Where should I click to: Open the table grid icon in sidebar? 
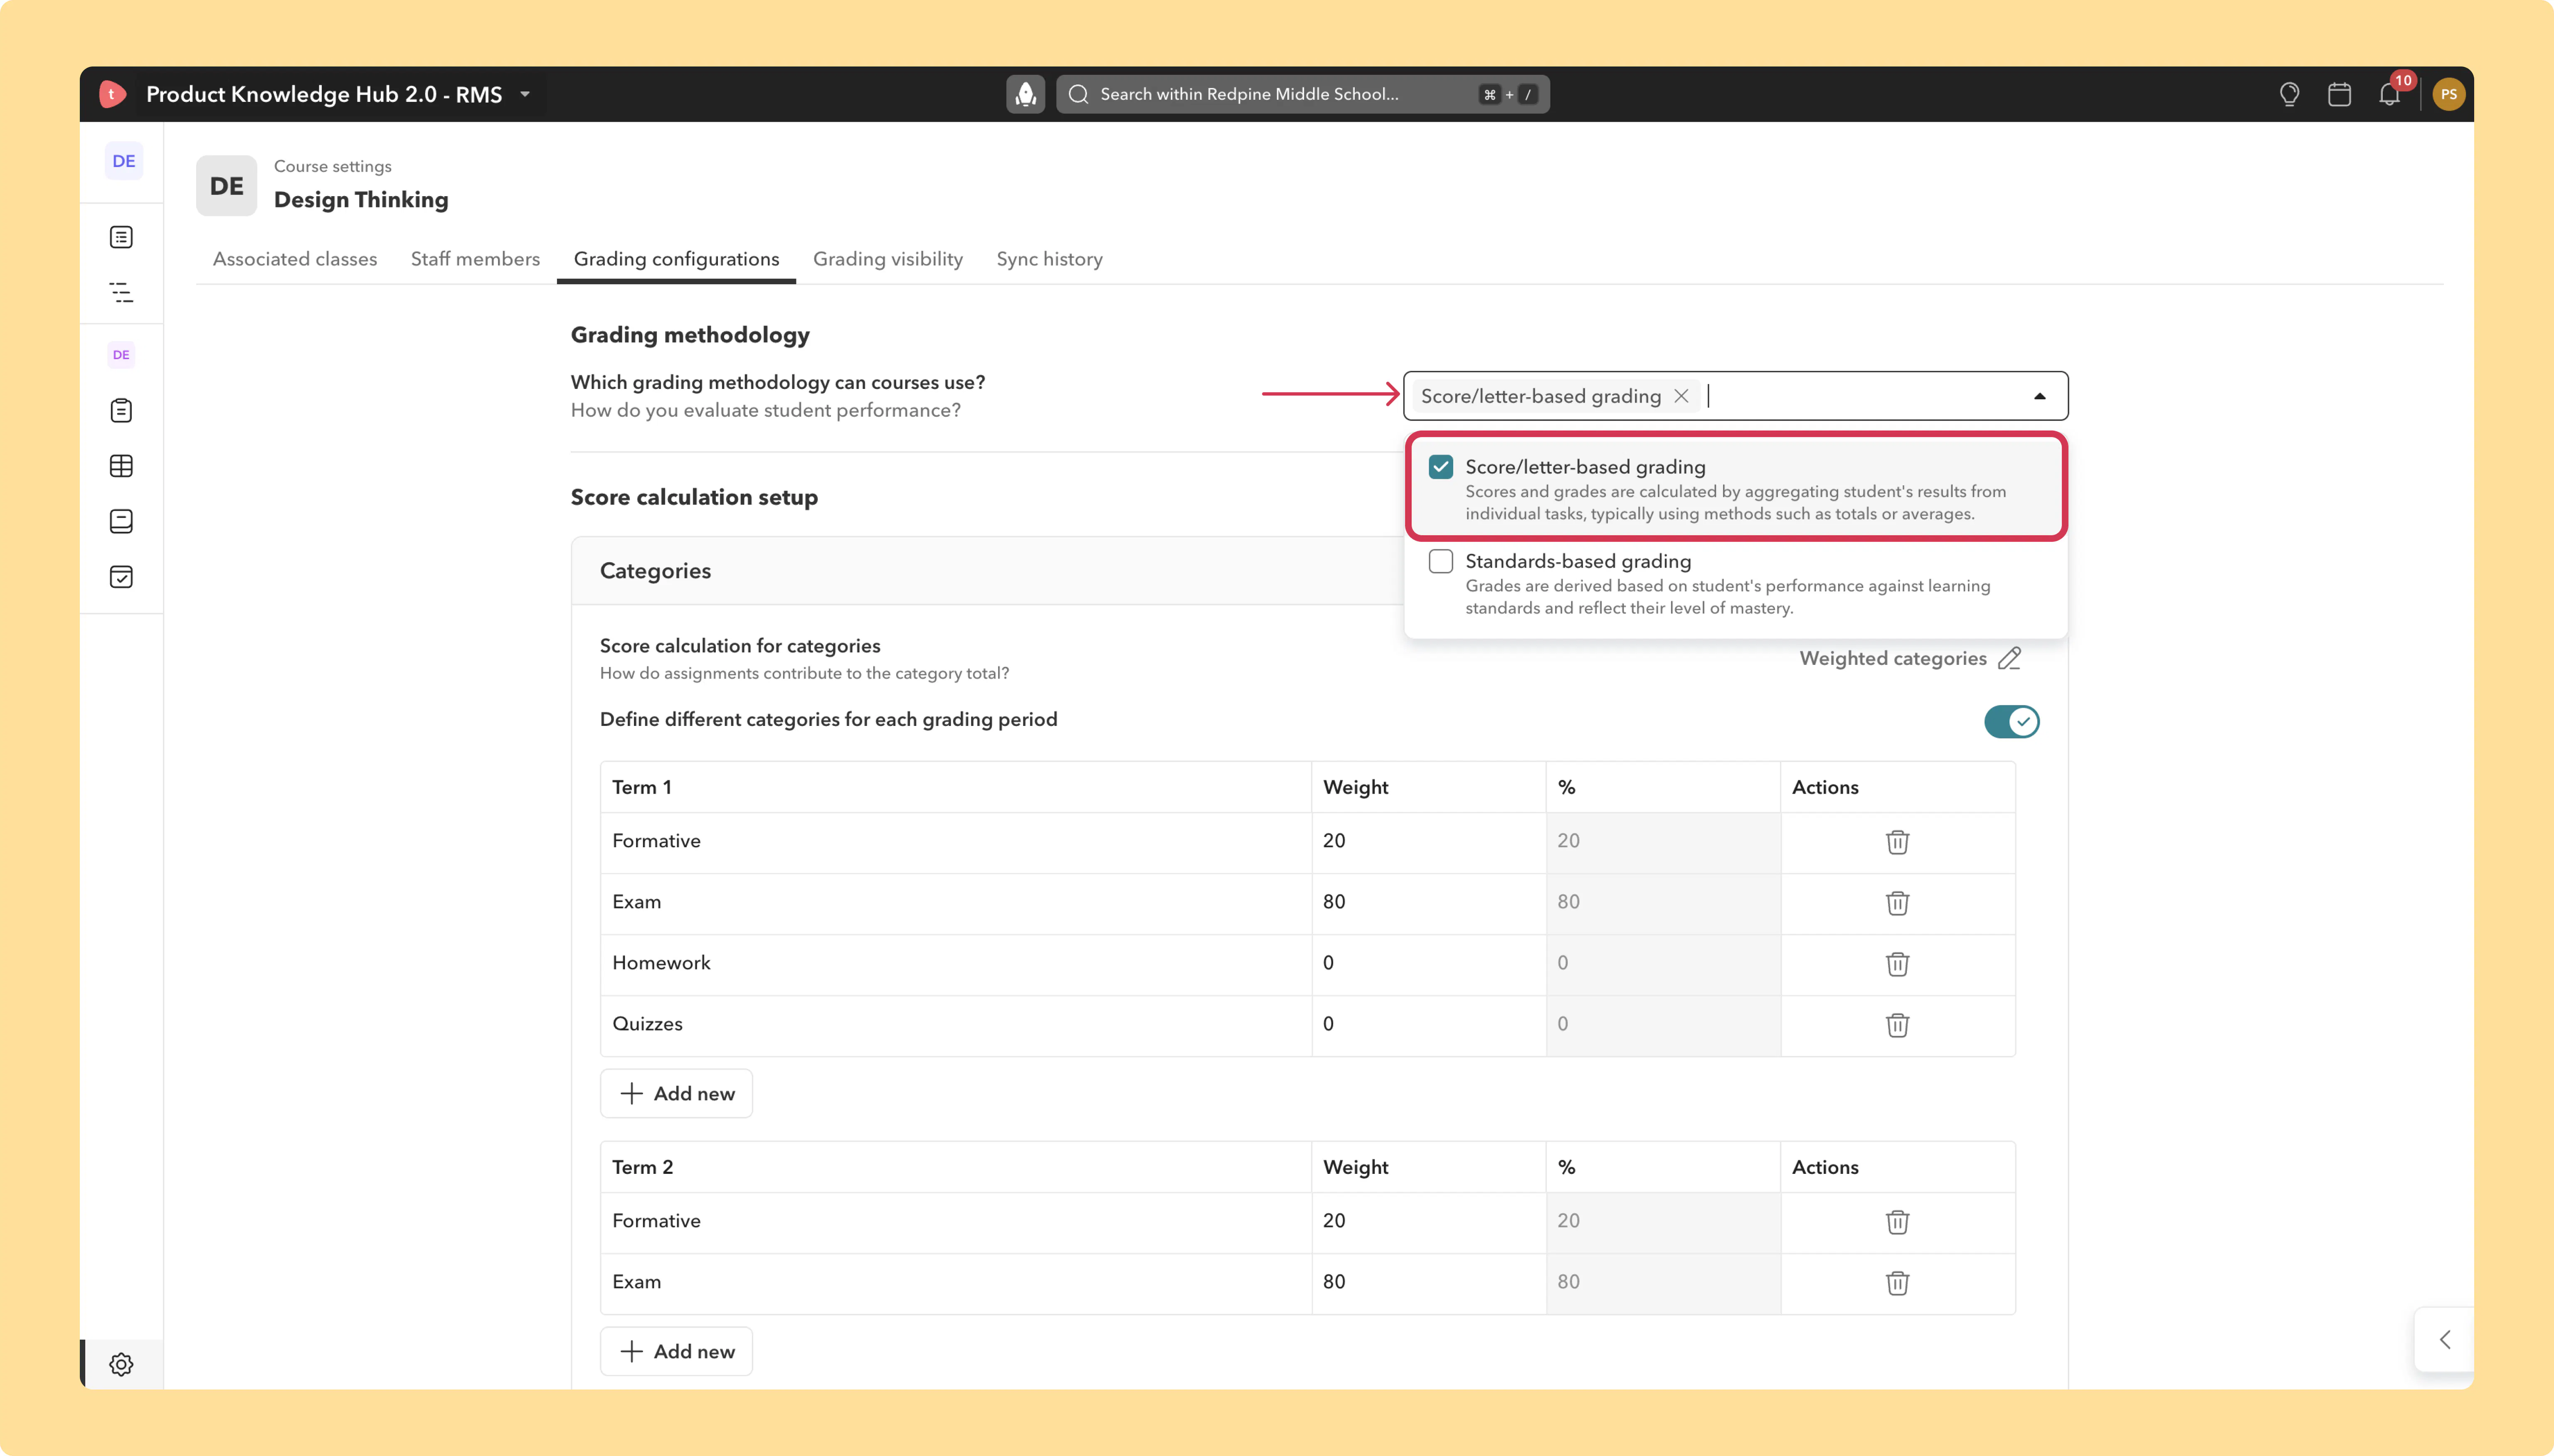[121, 466]
